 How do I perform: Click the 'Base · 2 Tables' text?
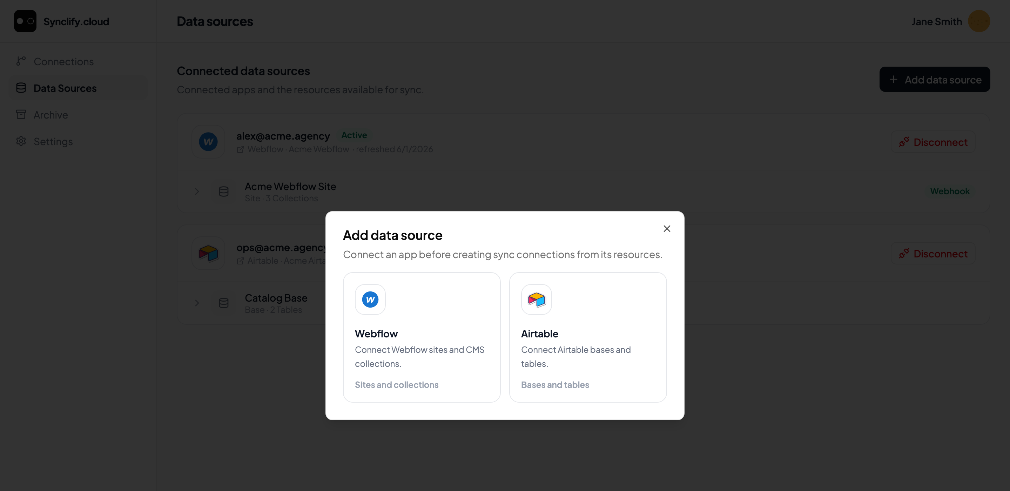[x=273, y=310]
